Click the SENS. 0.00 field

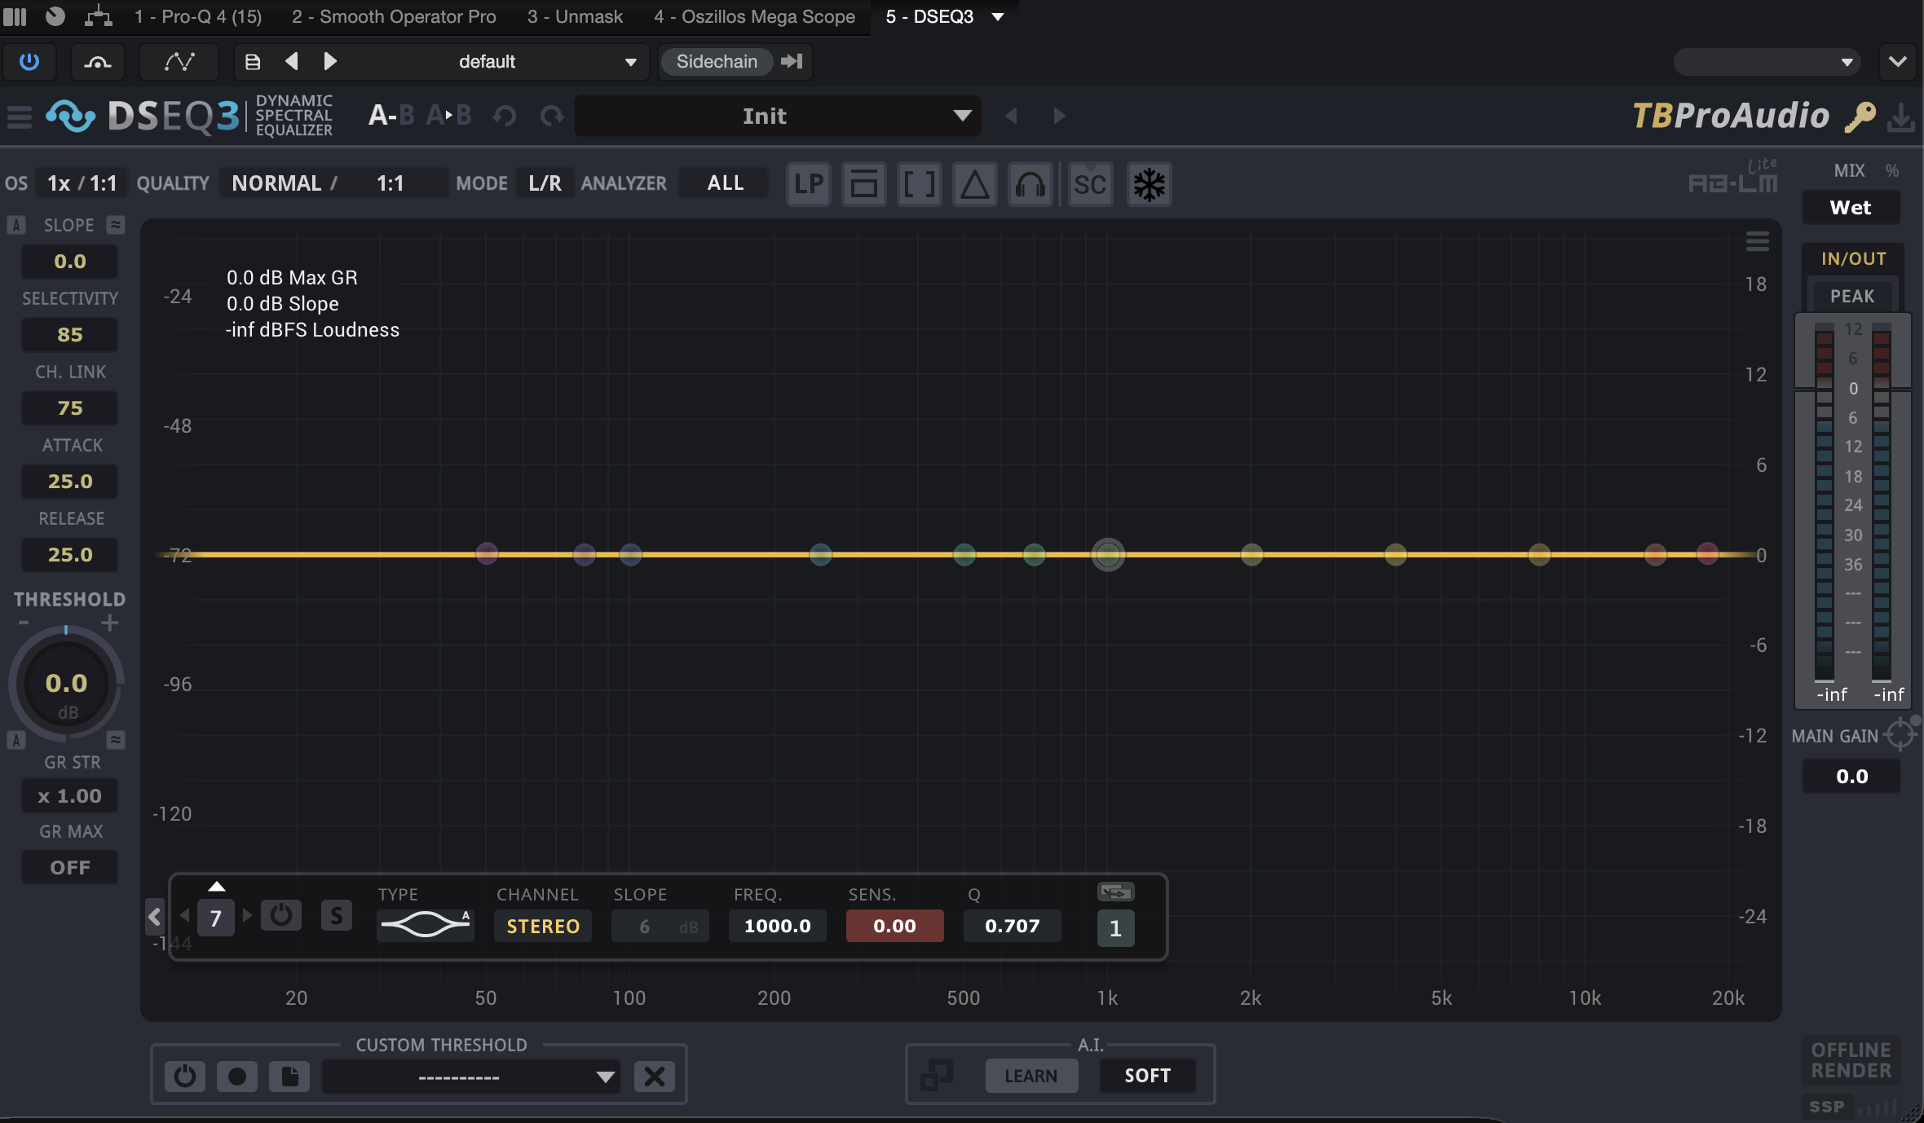[x=894, y=927]
